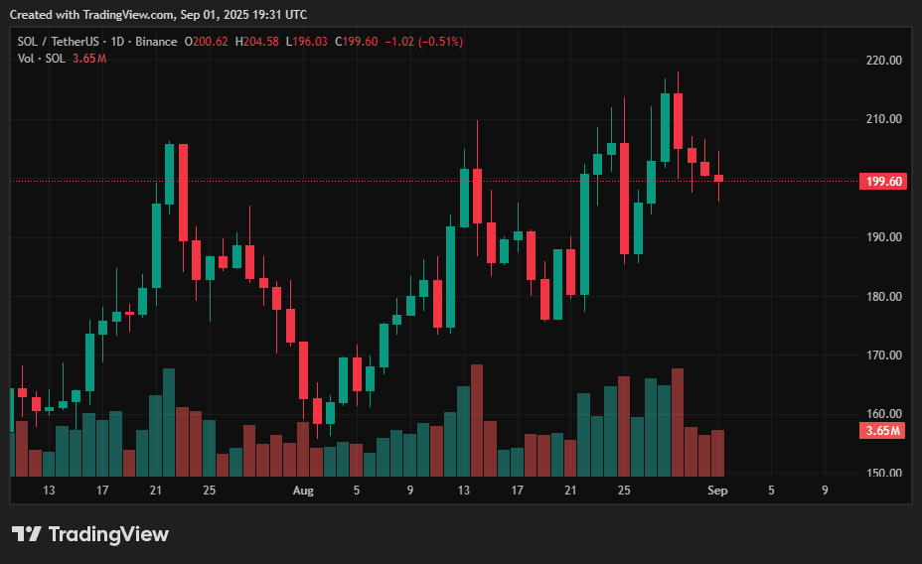Click the Vol · SOL indicator label
Screen dimensions: 922x564
click(x=41, y=59)
